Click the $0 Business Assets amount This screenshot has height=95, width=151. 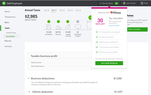(x=78, y=32)
